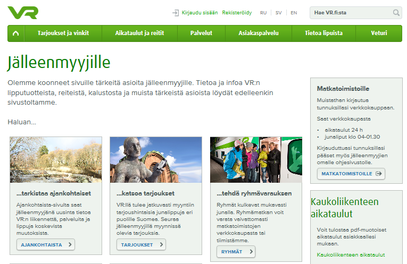Click the Jälleenmyyjille page title
This screenshot has width=407, height=264.
pos(59,63)
